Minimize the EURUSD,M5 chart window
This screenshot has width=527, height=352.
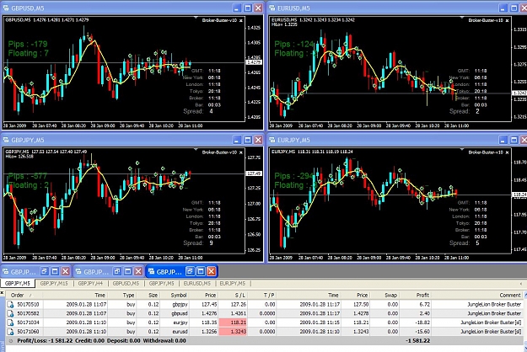[x=503, y=8]
